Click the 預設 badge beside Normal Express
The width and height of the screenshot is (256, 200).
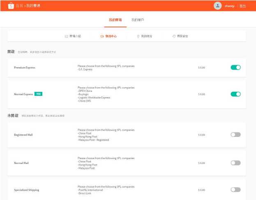38,94
